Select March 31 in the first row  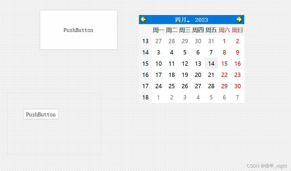tap(211, 41)
